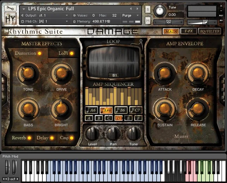The width and height of the screenshot is (227, 183).
Task: Open the wrench instrument options icon
Action: [x=10, y=8]
